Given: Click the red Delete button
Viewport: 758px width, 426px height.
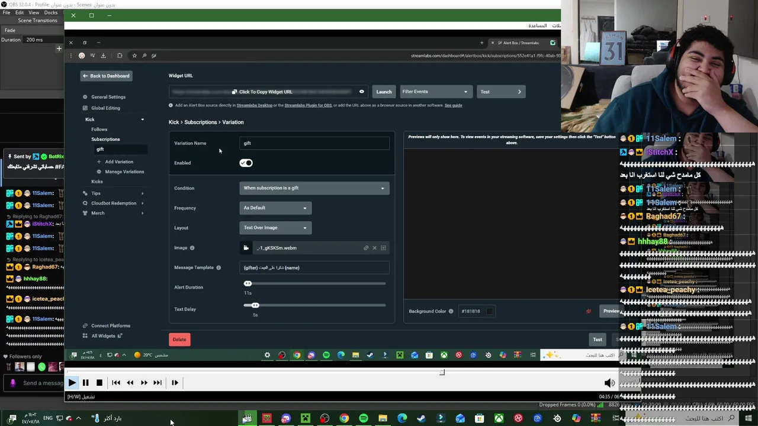Looking at the screenshot, I should point(179,340).
